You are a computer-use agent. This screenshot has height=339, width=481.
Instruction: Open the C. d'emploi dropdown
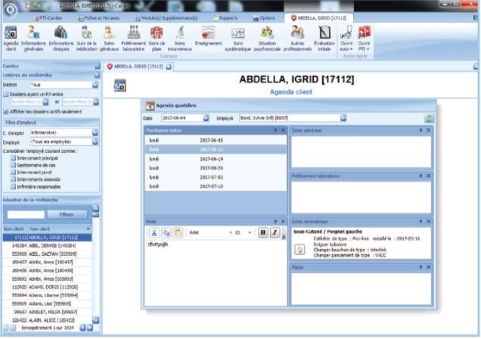(95, 132)
